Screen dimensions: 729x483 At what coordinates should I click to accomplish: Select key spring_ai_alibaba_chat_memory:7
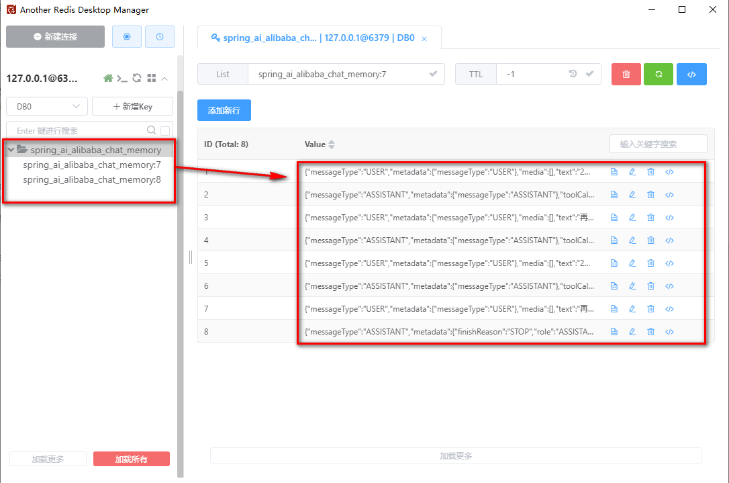[x=92, y=165]
